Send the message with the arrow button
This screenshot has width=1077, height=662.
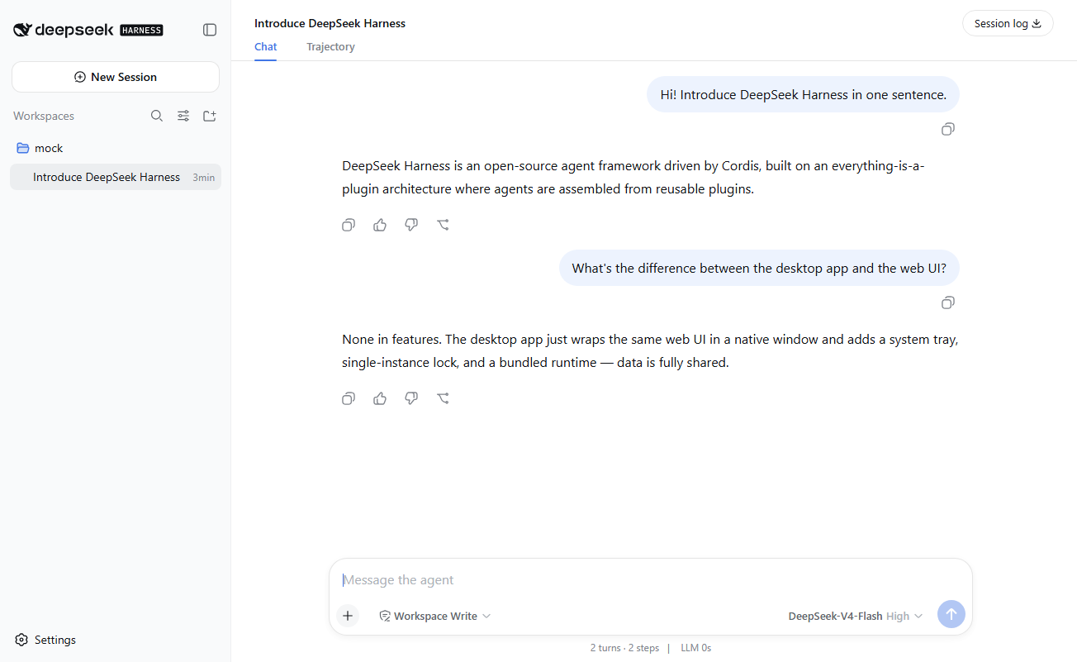951,614
